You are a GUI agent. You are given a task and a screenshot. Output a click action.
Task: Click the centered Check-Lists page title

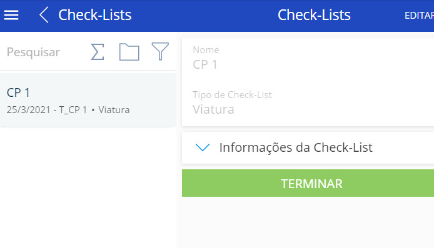[x=314, y=15]
